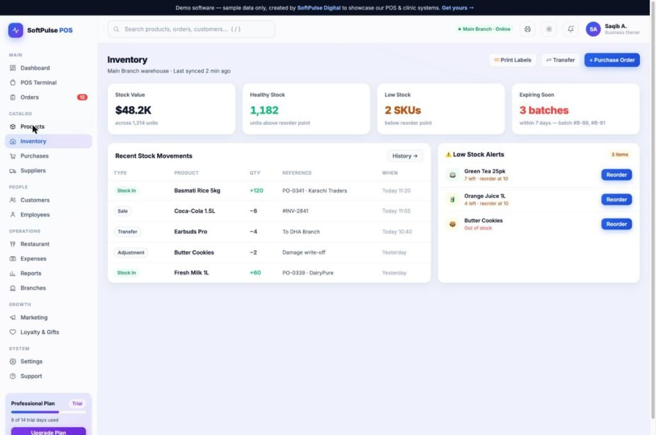
Task: Click Earbuds Pro product name
Action: coord(190,232)
